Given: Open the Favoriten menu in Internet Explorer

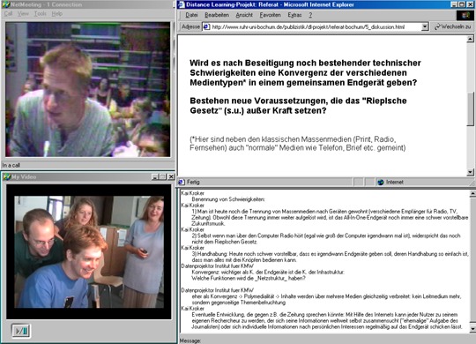Looking at the screenshot, I should pos(270,15).
